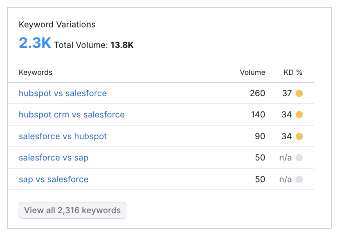Click the gray KD dot for salesforce vs sap

[x=299, y=158]
